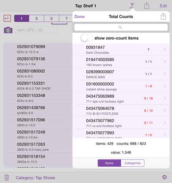Click search magnifier in Total Counts
Screen dimensions: 172x183
click(x=120, y=27)
